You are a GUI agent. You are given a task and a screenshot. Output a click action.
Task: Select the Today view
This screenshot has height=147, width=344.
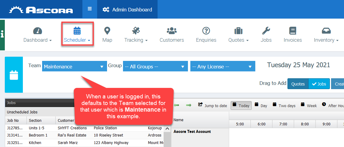click(x=241, y=105)
